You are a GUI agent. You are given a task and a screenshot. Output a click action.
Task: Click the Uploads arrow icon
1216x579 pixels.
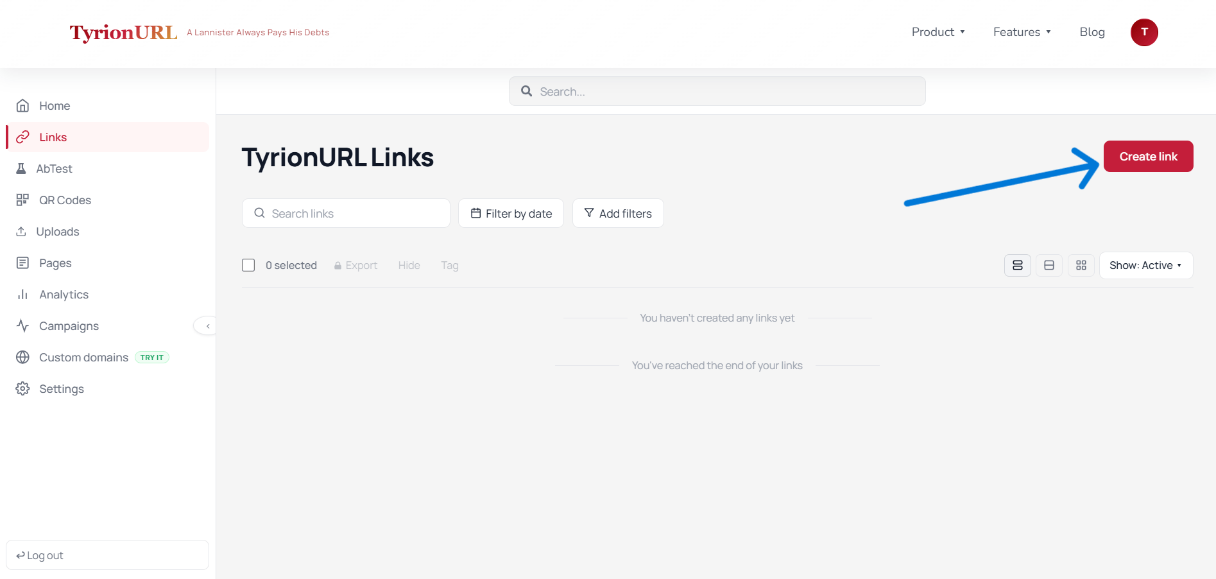tap(21, 231)
